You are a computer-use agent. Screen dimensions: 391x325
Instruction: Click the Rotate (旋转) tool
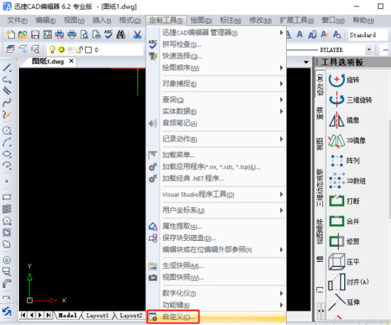tap(344, 80)
